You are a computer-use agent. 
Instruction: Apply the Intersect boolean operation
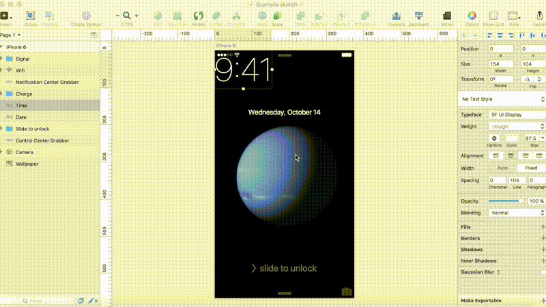click(x=341, y=16)
